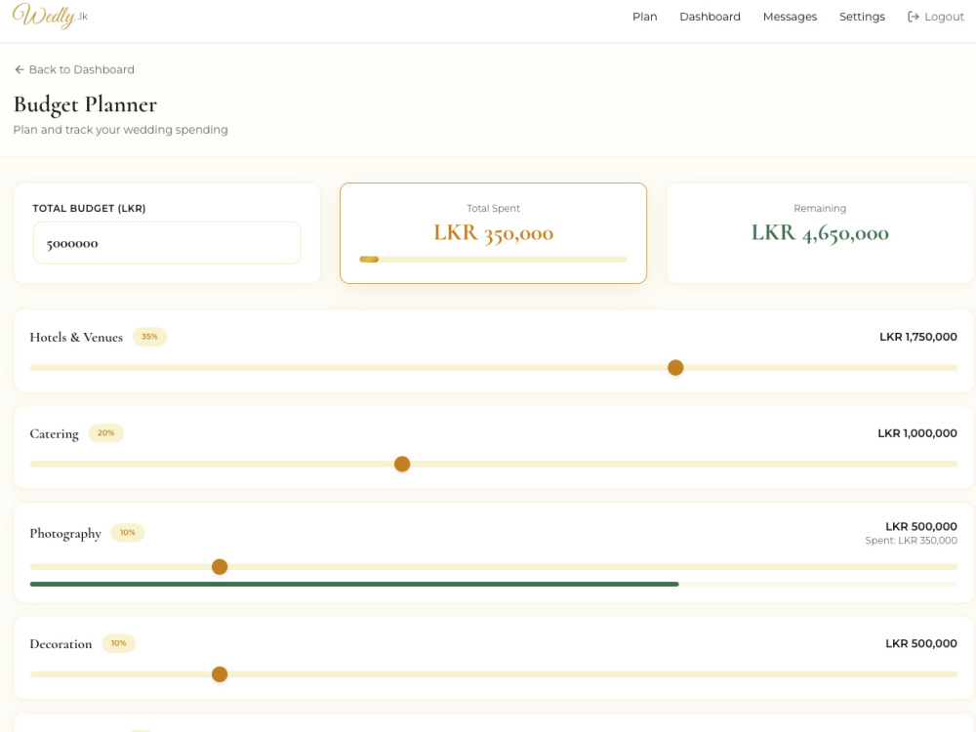Go to Dashboard in navigation
976x732 pixels.
[710, 17]
